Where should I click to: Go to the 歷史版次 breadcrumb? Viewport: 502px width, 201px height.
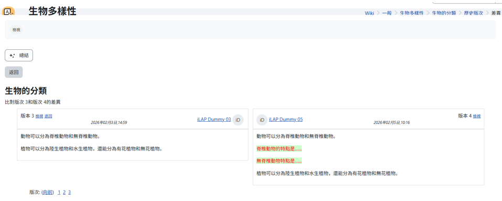tap(474, 13)
